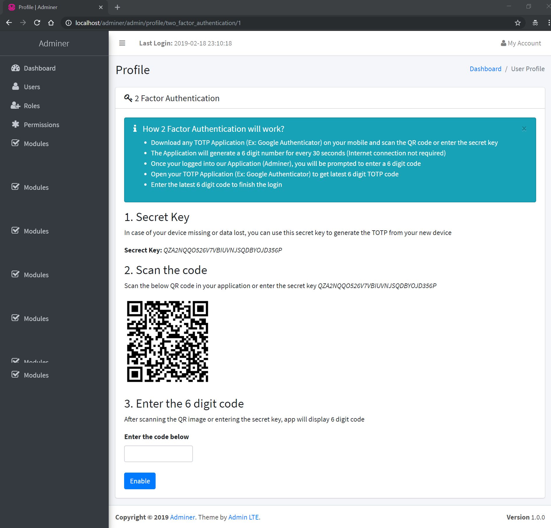The image size is (551, 528).
Task: Open the Users sidebar item
Action: click(54, 87)
